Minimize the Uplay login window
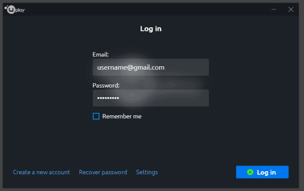The width and height of the screenshot is (304, 191). pos(273,9)
